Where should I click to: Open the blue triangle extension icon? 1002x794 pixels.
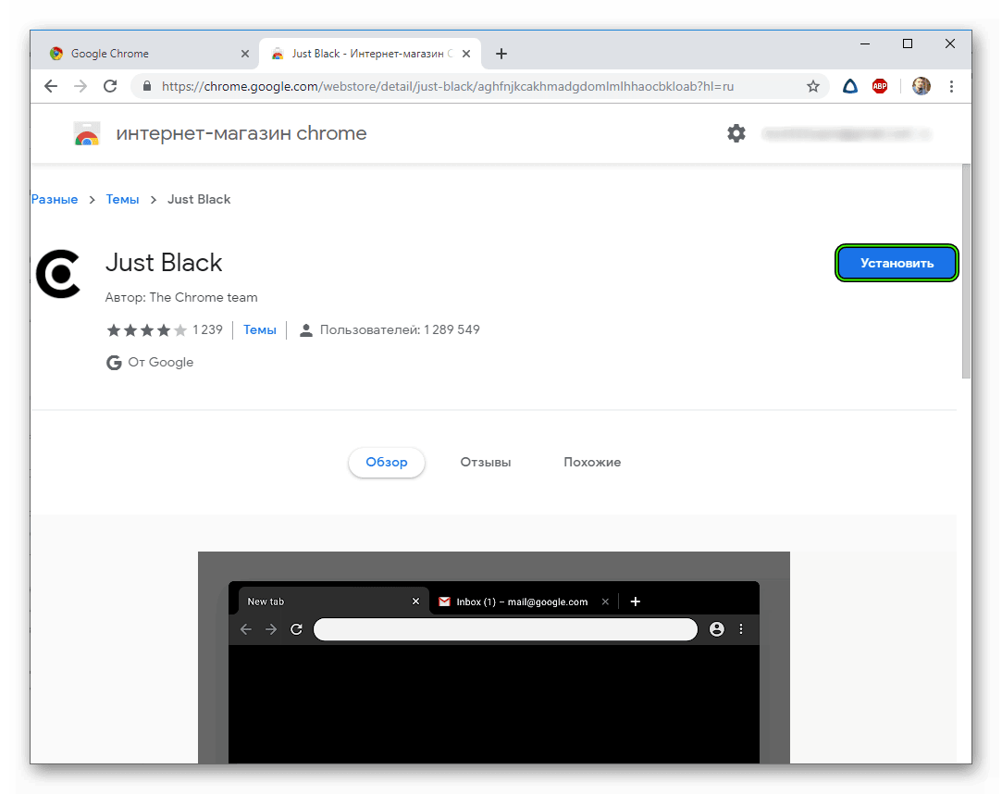click(850, 86)
